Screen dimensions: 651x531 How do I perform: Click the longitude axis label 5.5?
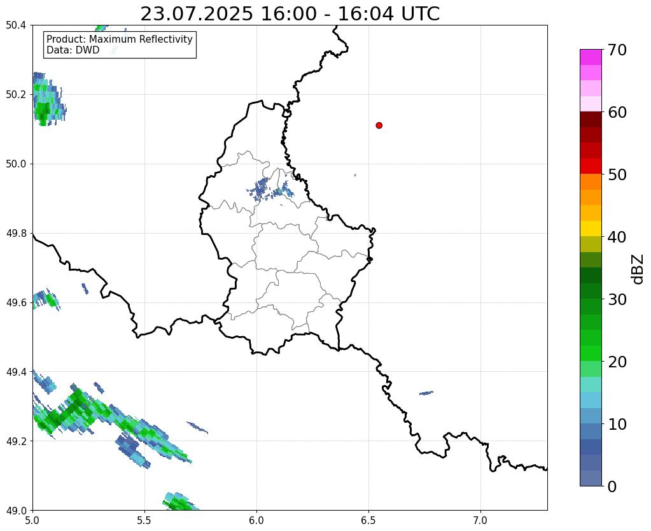[144, 521]
